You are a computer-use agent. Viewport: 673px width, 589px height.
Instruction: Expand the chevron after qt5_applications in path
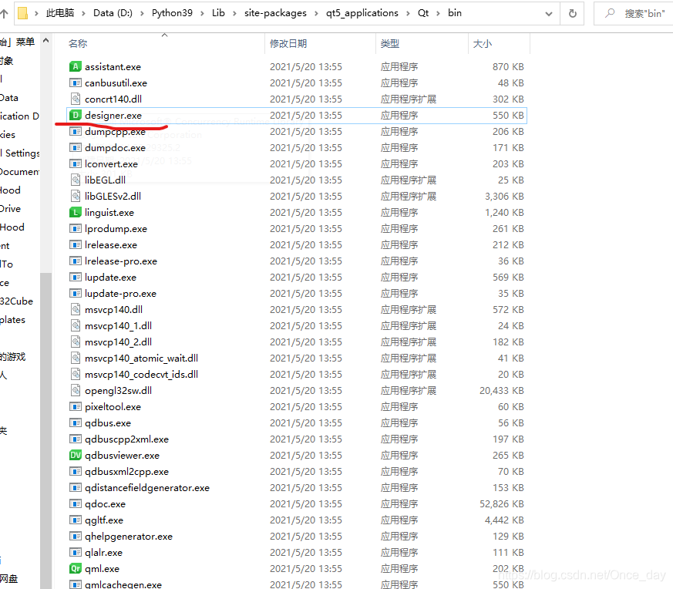coord(408,13)
